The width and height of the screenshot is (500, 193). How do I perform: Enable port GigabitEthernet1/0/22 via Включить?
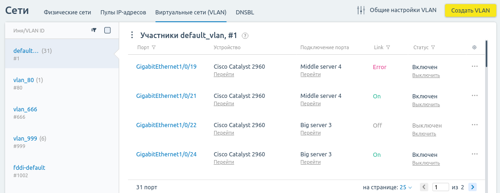click(424, 134)
